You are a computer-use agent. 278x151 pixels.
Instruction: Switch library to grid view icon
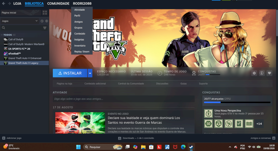click(x=45, y=12)
